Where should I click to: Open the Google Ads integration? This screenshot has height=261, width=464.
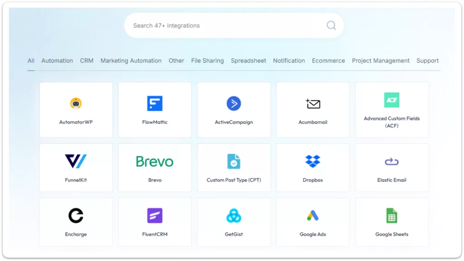313,215
